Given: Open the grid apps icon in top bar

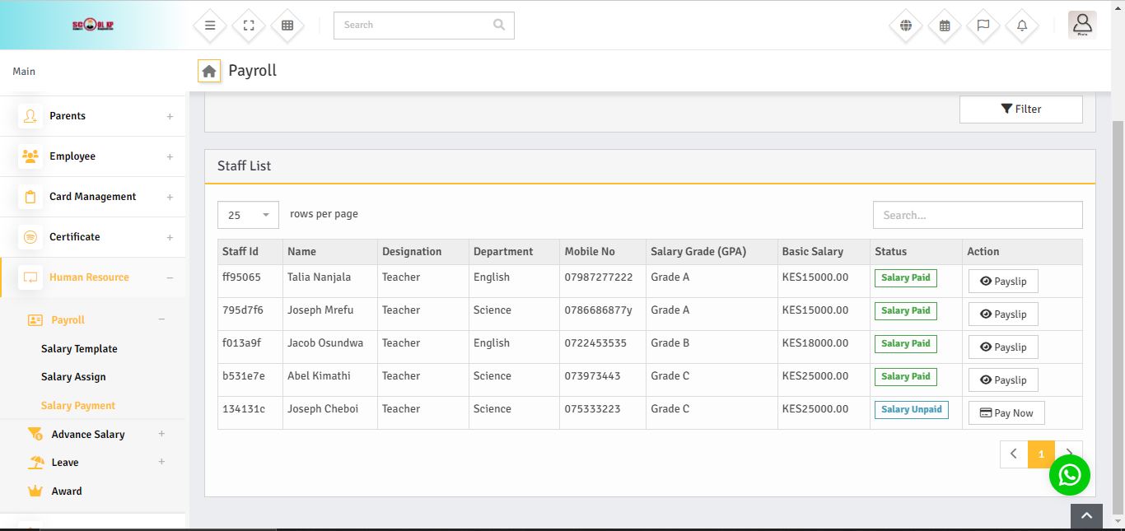Looking at the screenshot, I should coord(287,26).
